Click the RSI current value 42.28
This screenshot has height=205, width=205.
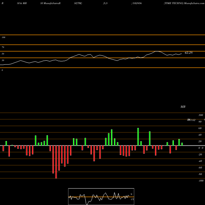click(189, 52)
